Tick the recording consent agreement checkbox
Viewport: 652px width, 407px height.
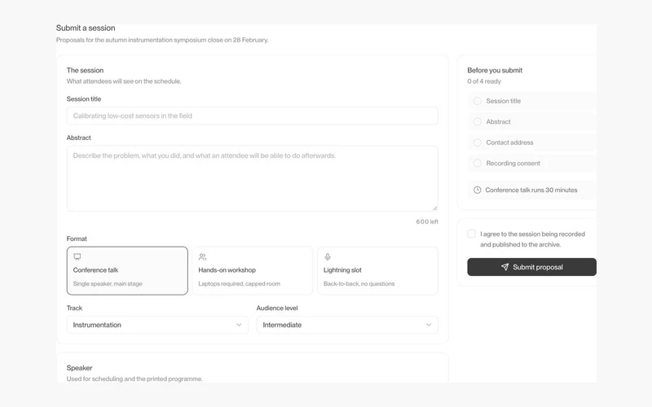pyautogui.click(x=471, y=234)
